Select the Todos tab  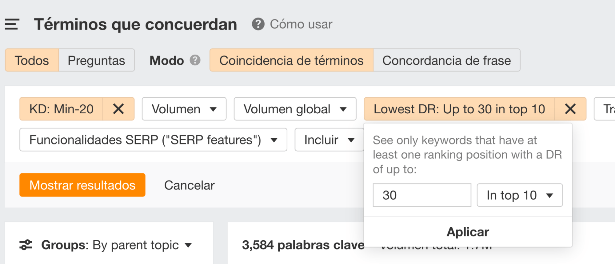tap(32, 60)
